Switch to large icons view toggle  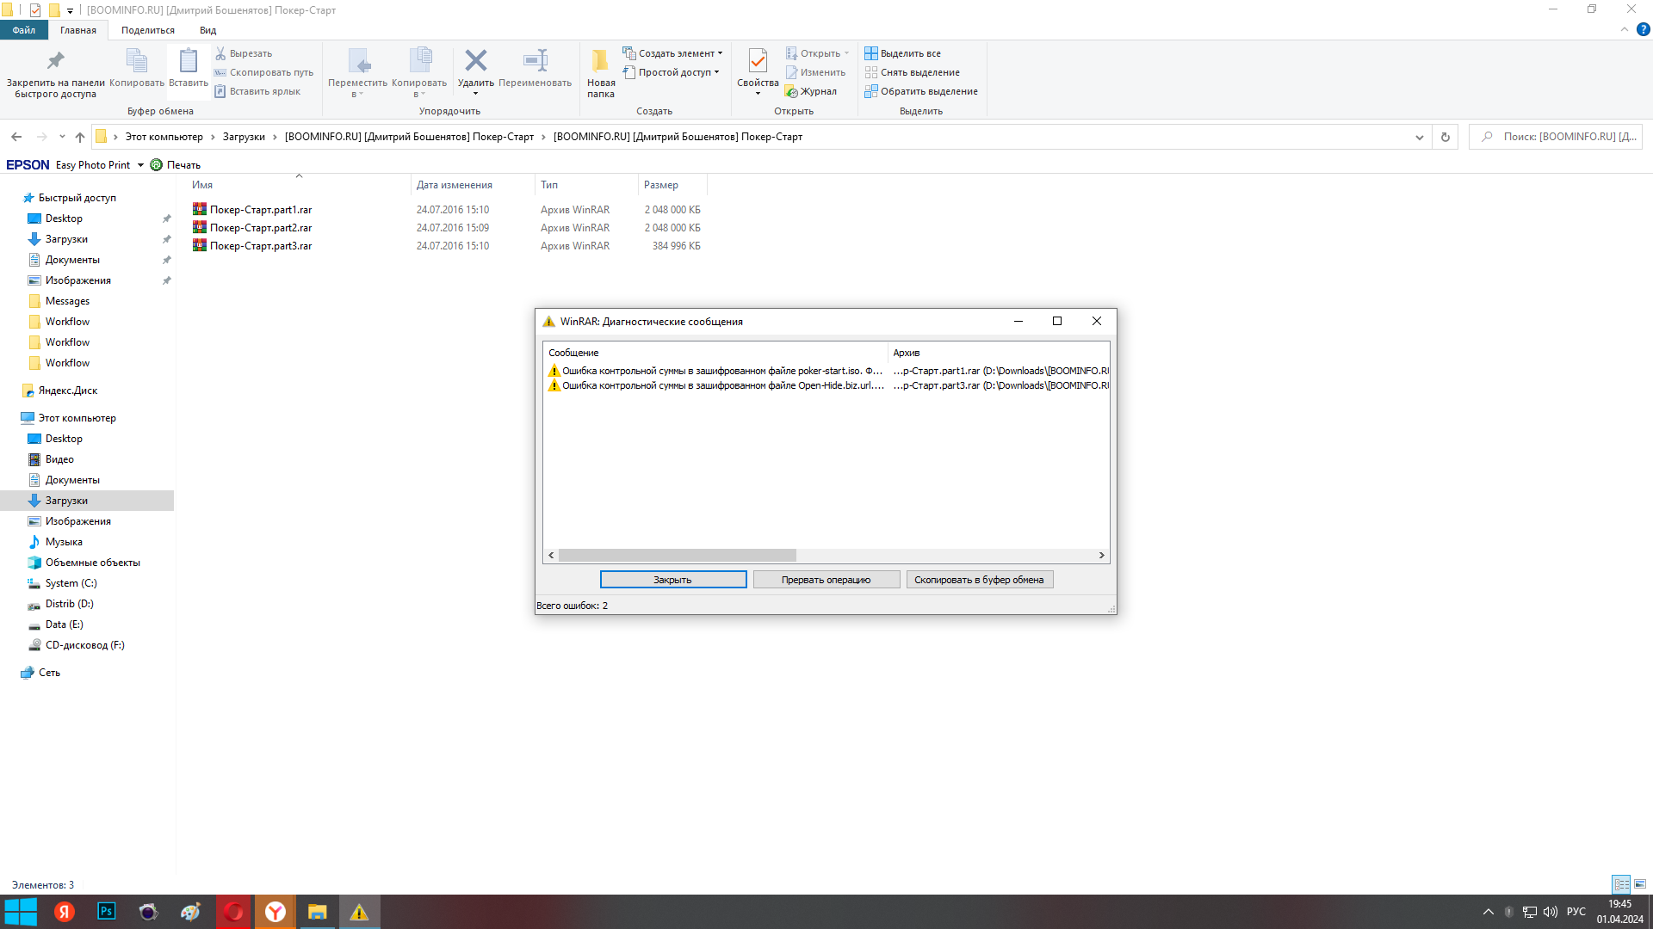pyautogui.click(x=1640, y=884)
